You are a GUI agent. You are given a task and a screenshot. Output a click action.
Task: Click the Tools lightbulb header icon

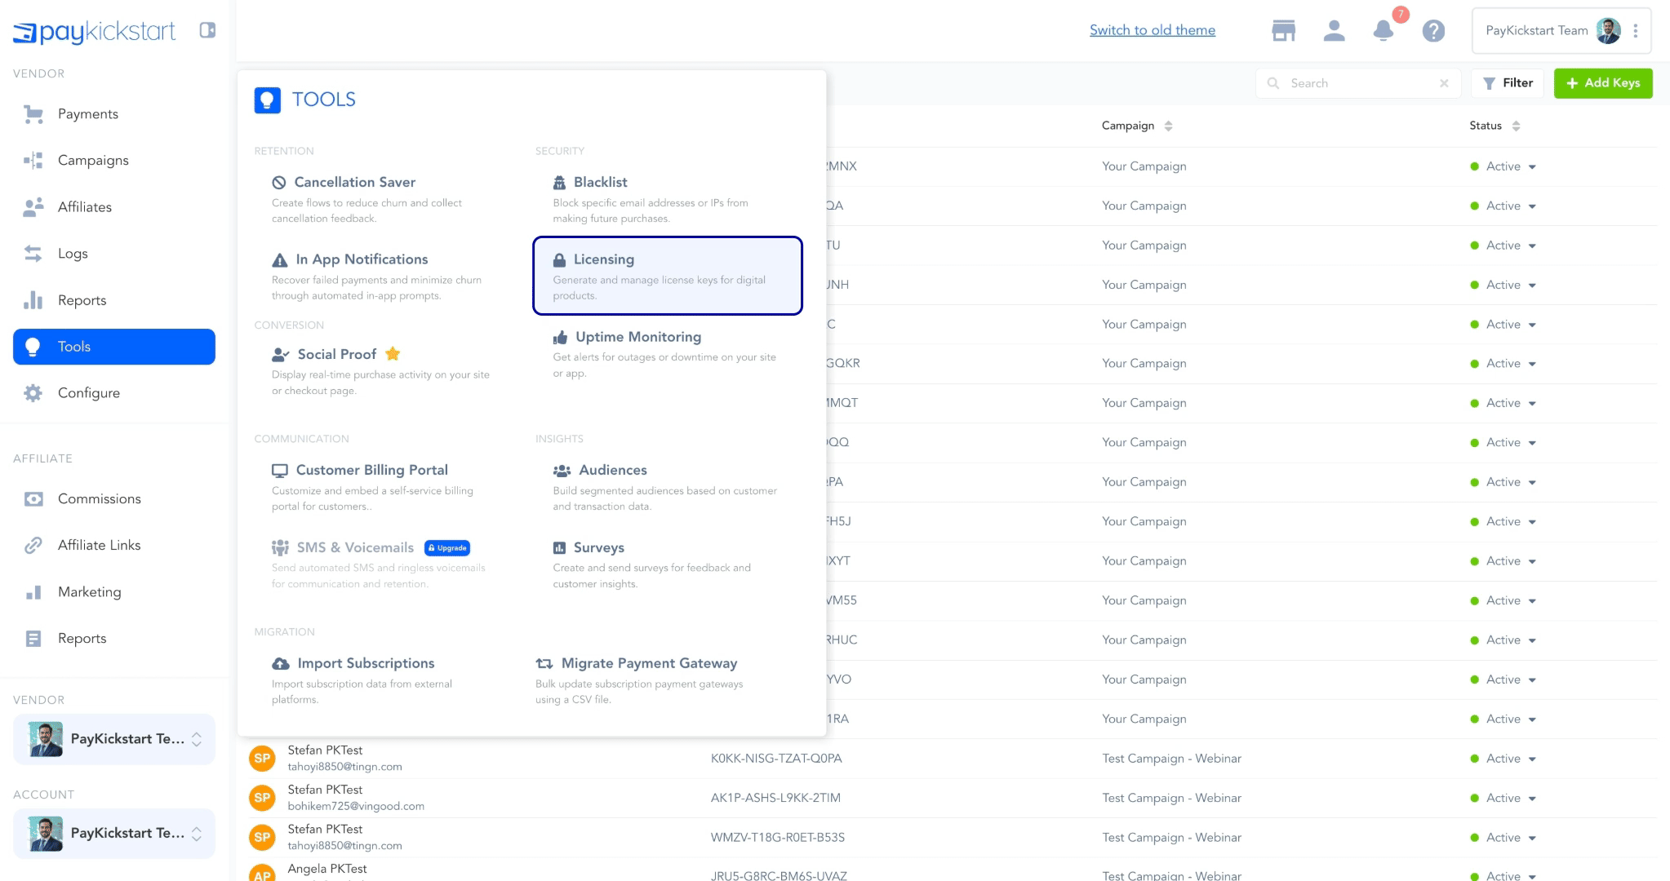268,100
